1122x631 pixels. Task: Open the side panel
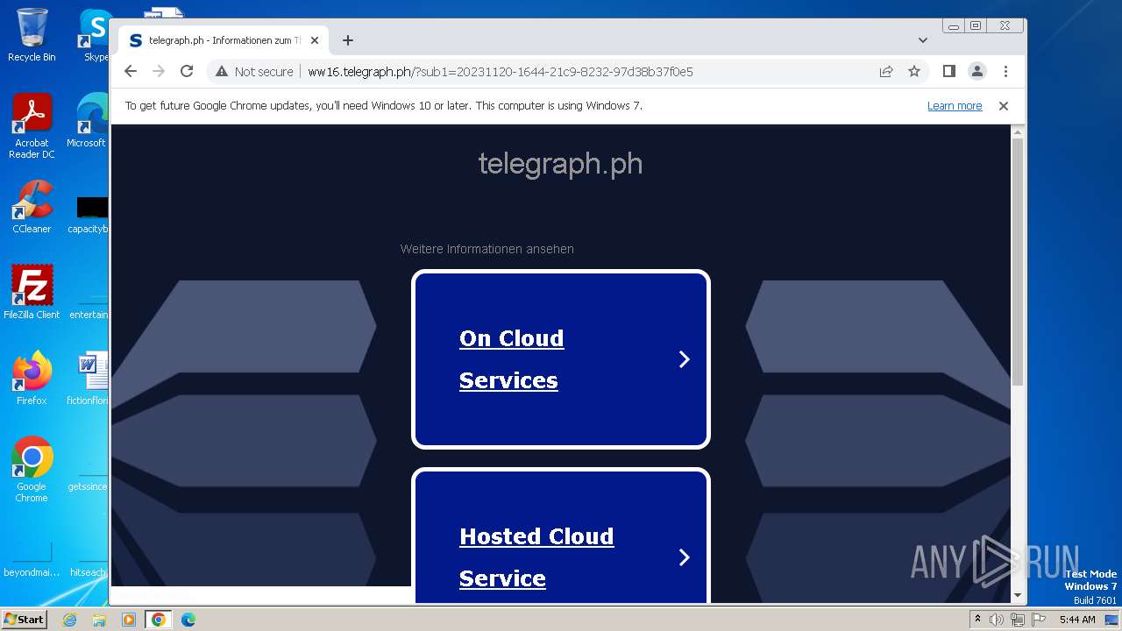coord(948,71)
